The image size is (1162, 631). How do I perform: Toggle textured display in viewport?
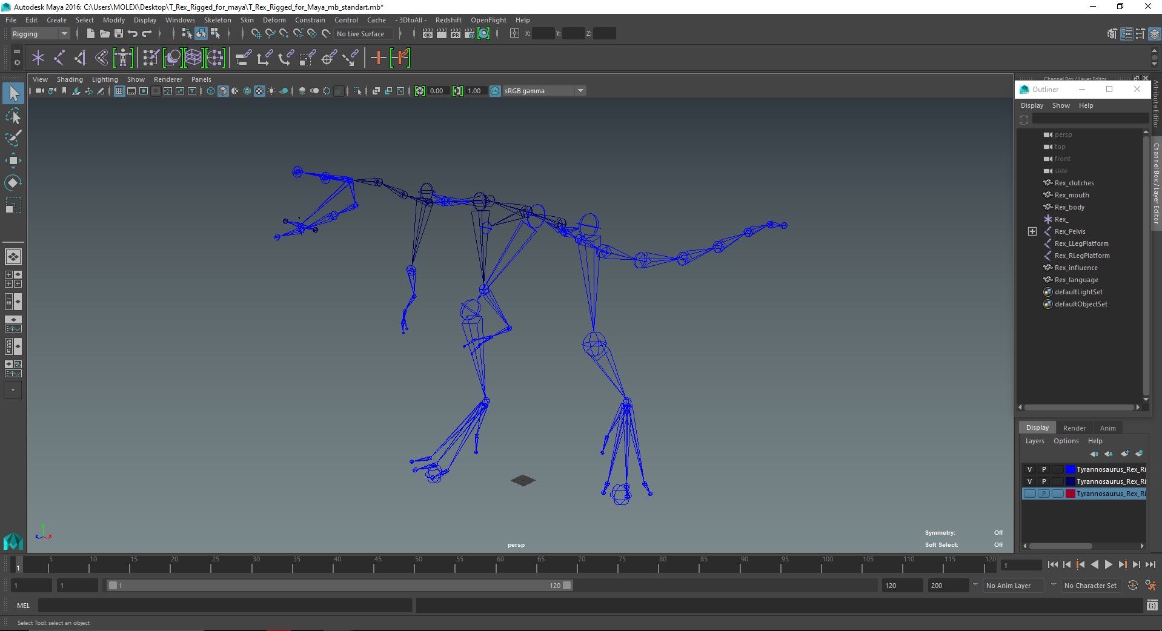point(259,91)
